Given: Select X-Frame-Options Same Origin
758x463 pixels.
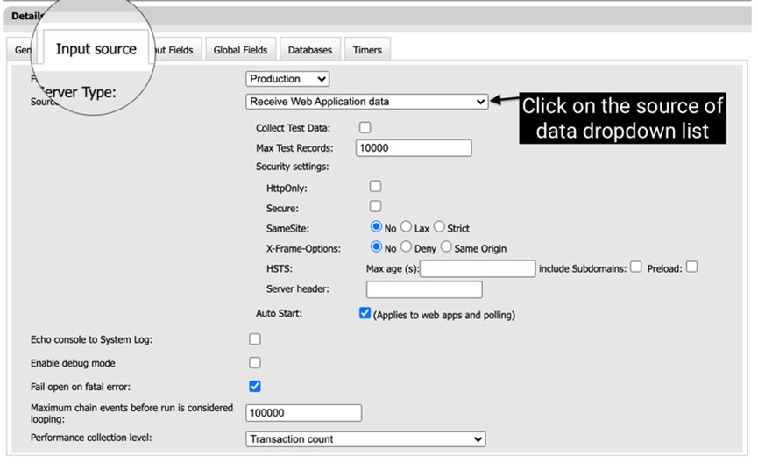Looking at the screenshot, I should pyautogui.click(x=446, y=248).
